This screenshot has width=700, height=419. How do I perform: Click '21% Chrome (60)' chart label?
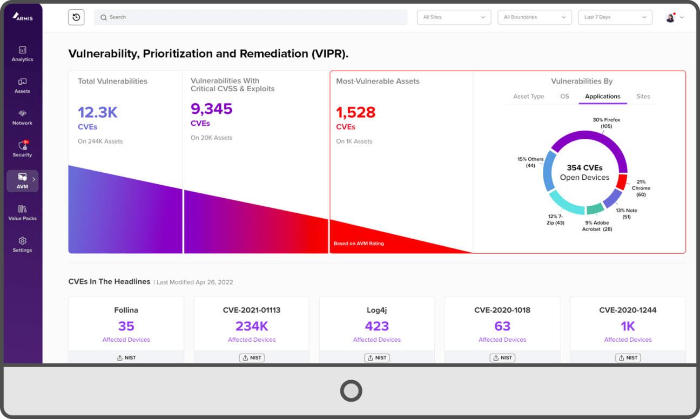point(641,188)
